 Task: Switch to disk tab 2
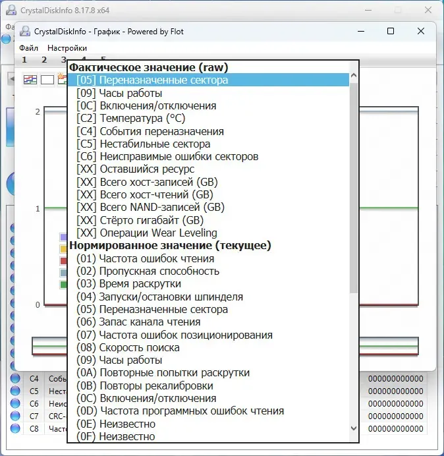click(x=44, y=60)
